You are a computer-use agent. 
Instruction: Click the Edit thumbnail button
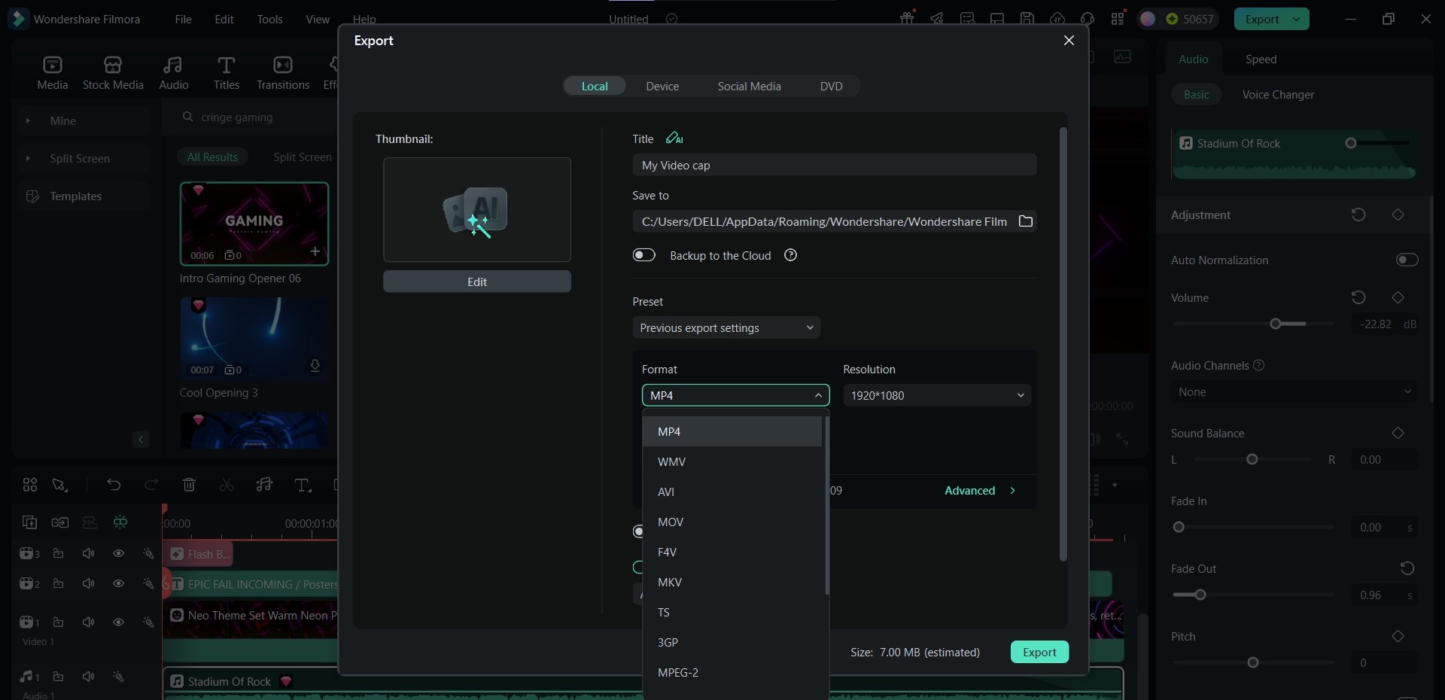coord(477,282)
